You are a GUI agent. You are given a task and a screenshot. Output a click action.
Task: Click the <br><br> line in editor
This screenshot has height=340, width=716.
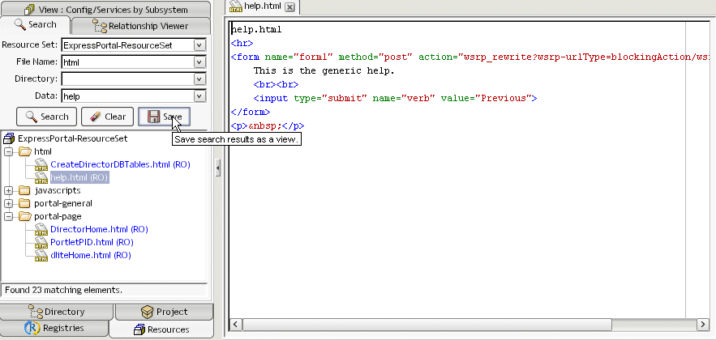277,84
